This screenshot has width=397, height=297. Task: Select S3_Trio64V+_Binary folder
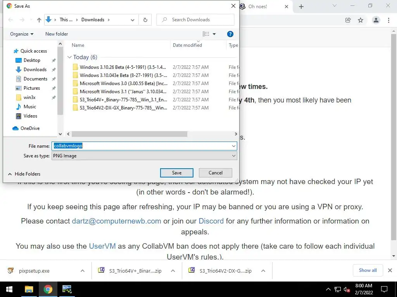(x=119, y=99)
